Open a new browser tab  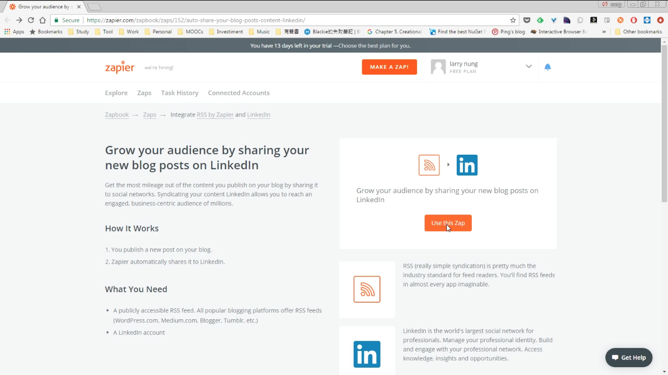(x=94, y=7)
